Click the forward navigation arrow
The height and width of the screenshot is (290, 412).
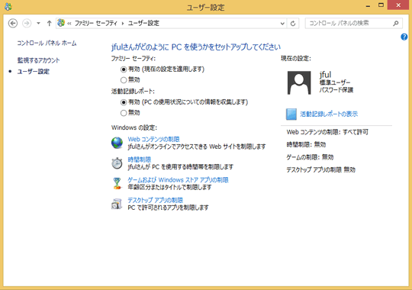coord(27,24)
